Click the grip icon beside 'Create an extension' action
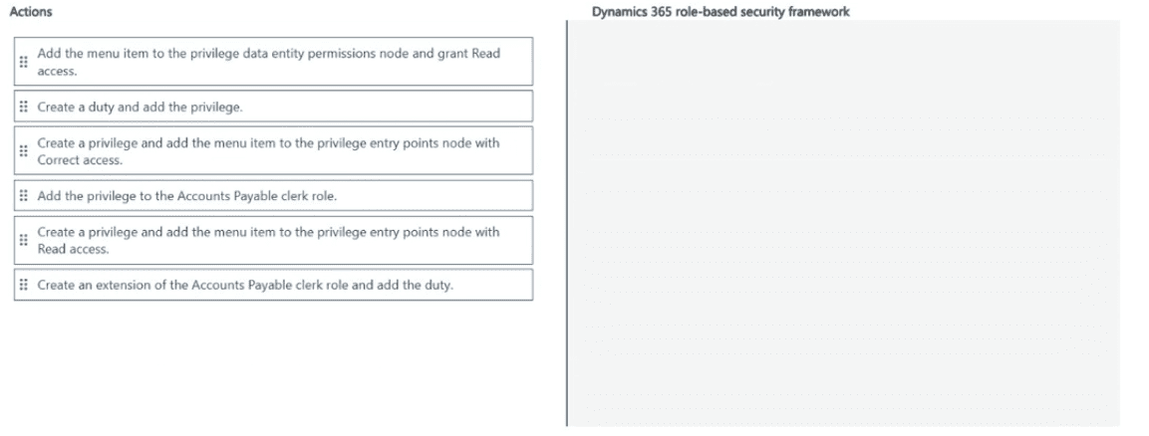Image resolution: width=1149 pixels, height=436 pixels. (x=23, y=285)
